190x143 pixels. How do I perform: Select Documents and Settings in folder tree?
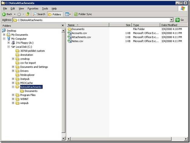click(34, 67)
